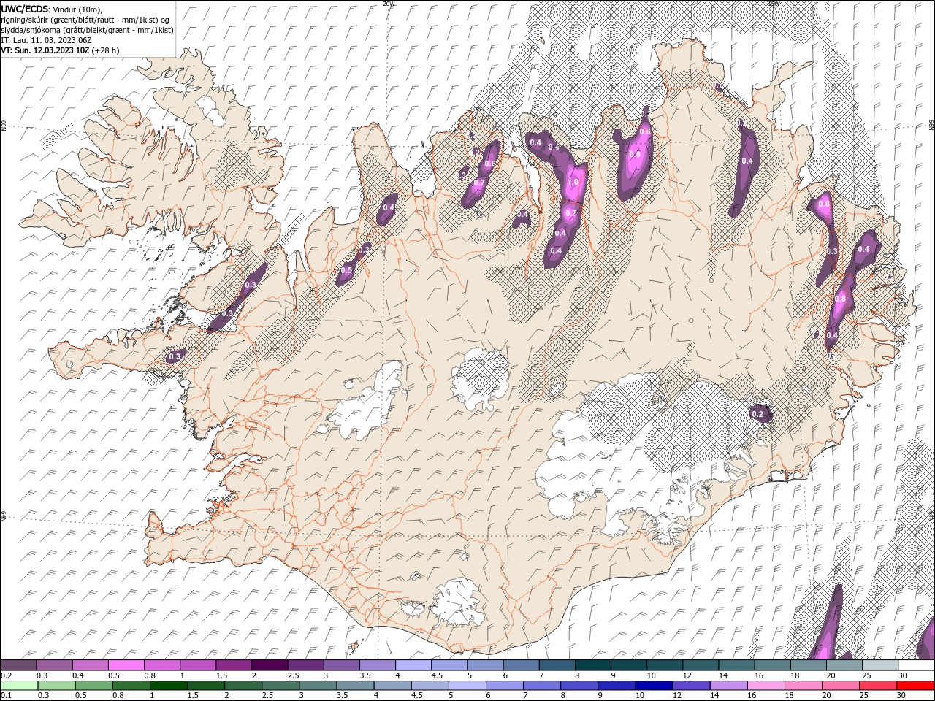Click the 'rigning/skúrir' legend description line
935x701 pixels.
point(85,20)
